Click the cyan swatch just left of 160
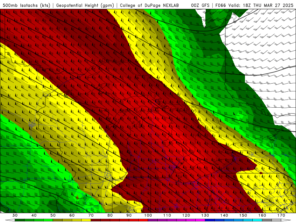Image resolution: width=296 pixels, height=222 pixels. [257, 220]
